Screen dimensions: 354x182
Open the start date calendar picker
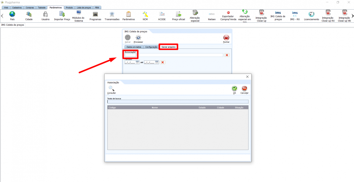click(138, 62)
